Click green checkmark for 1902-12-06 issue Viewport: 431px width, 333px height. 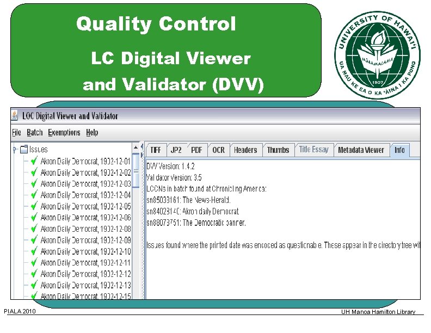pyautogui.click(x=34, y=217)
